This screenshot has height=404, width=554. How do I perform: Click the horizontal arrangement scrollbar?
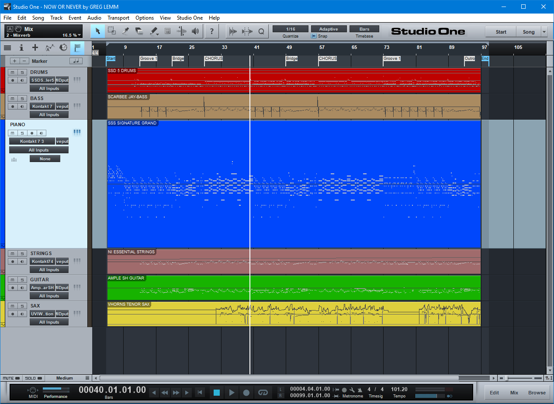(x=279, y=378)
